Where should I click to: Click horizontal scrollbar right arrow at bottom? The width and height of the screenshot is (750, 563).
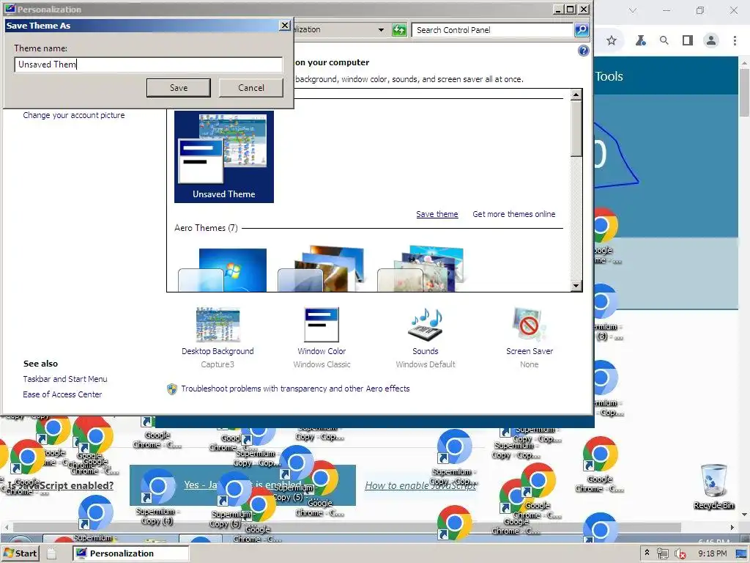point(732,527)
